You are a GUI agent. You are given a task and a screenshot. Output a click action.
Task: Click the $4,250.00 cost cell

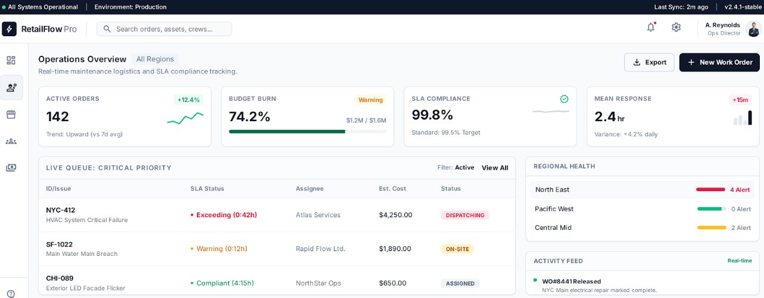click(x=395, y=215)
